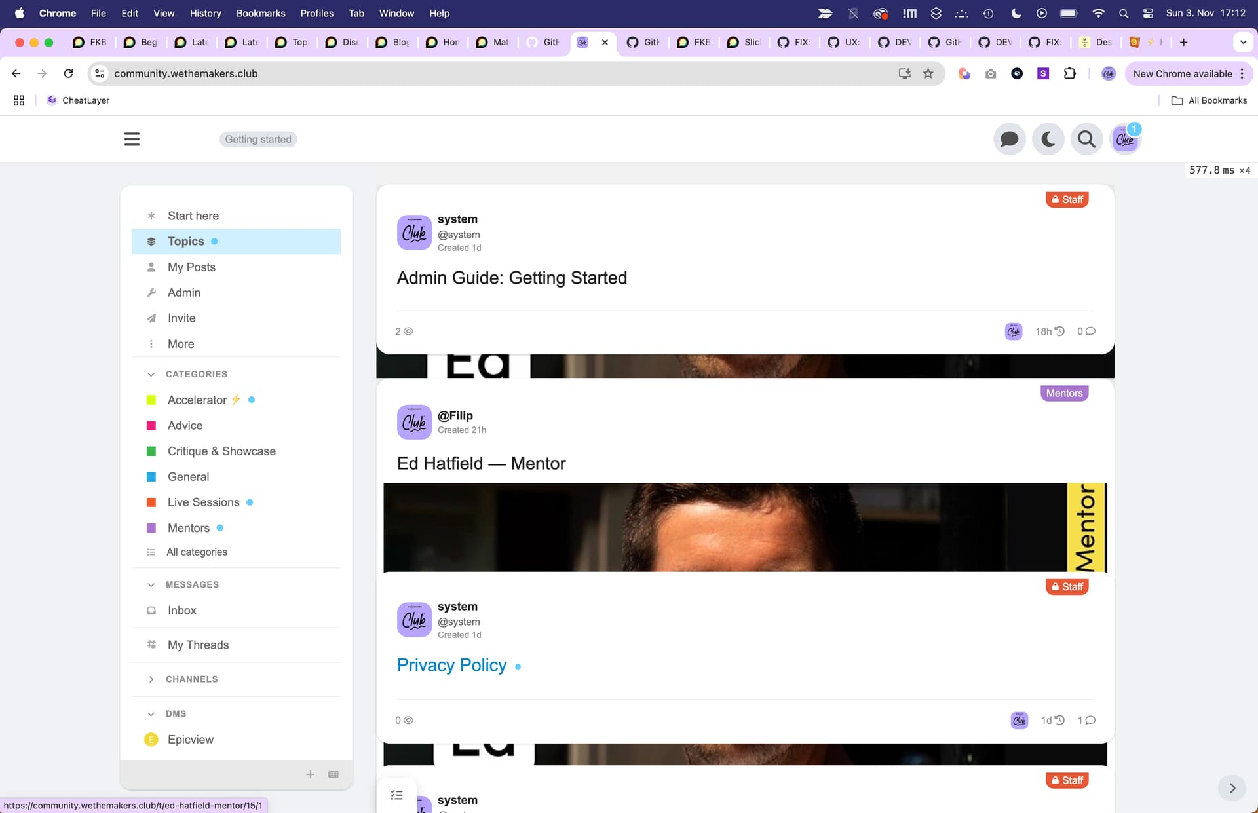The height and width of the screenshot is (813, 1258).
Task: Click the keyboard shortcuts icon in sidebar footer
Action: (333, 774)
